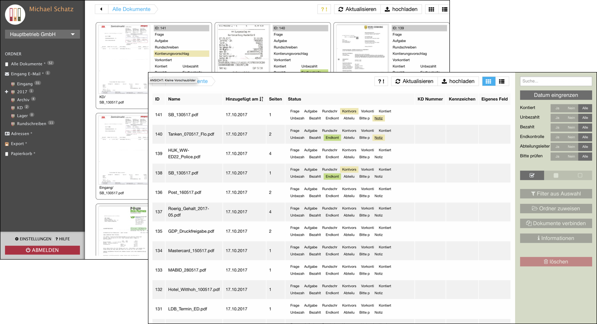This screenshot has width=597, height=324.
Task: Navigate using the Alle Dokumente breadcrumb
Action: point(132,9)
